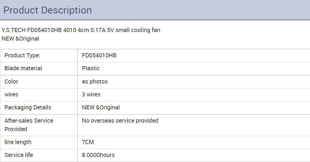The width and height of the screenshot is (310, 162).
Task: Select the Service life label
Action: click(x=19, y=155)
